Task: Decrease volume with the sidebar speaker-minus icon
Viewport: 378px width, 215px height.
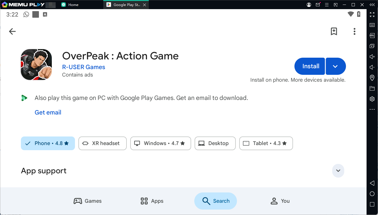Action: click(x=372, y=67)
